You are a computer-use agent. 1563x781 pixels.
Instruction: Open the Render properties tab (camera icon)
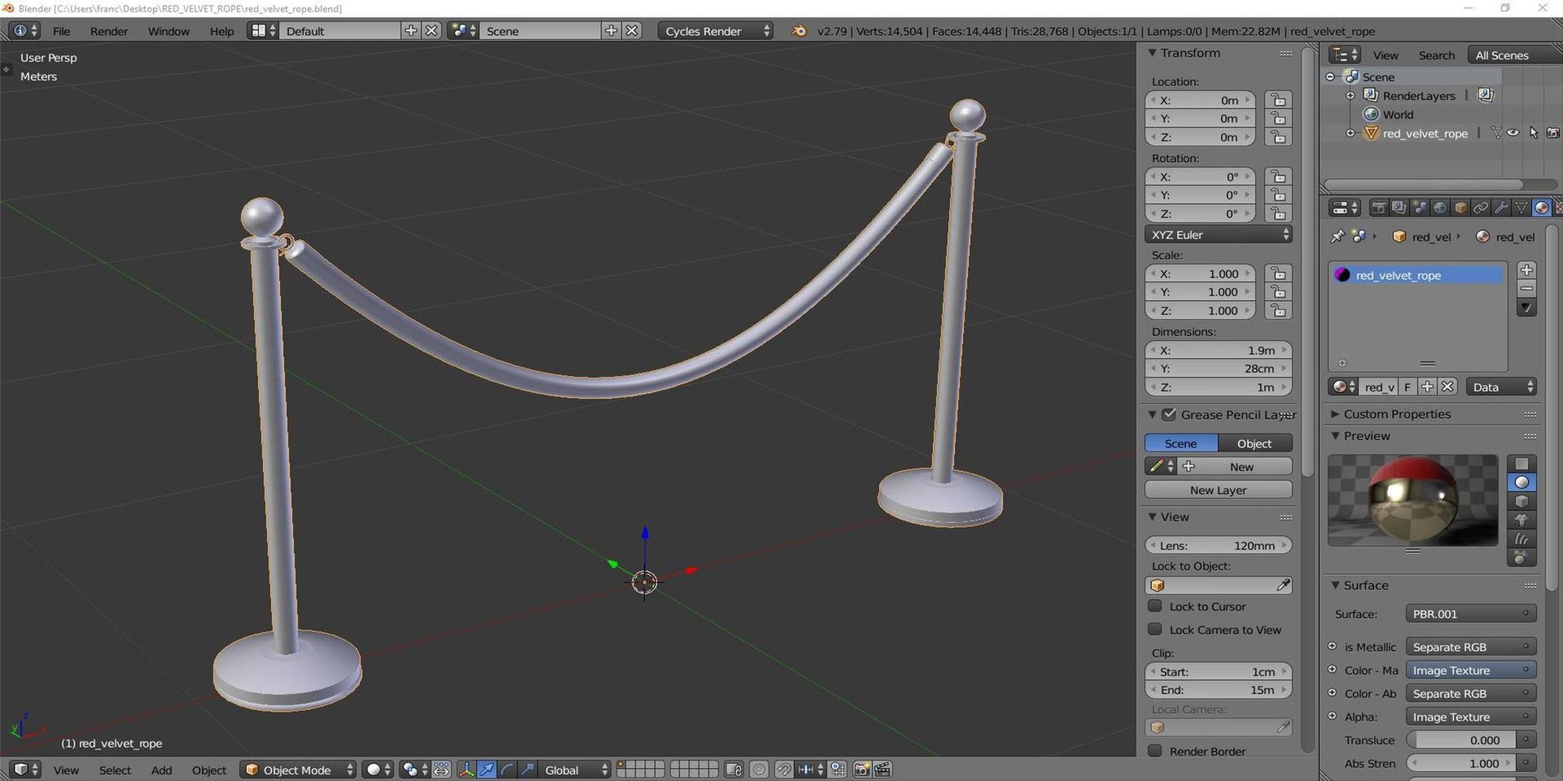click(1378, 208)
